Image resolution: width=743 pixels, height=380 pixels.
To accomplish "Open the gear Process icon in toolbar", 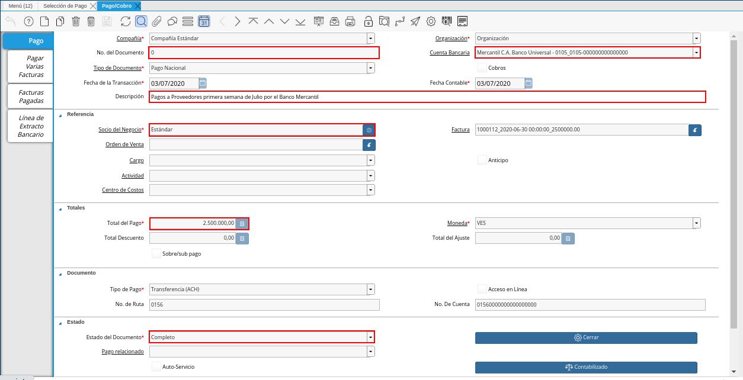I will tap(431, 22).
